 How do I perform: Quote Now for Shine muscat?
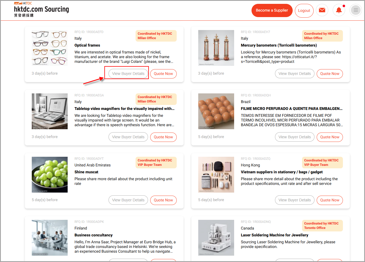tap(163, 200)
